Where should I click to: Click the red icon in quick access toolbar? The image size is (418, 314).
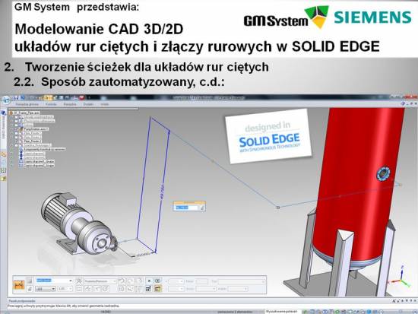81,98
